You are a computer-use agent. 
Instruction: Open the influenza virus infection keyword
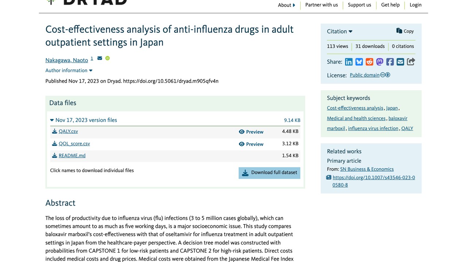click(373, 128)
